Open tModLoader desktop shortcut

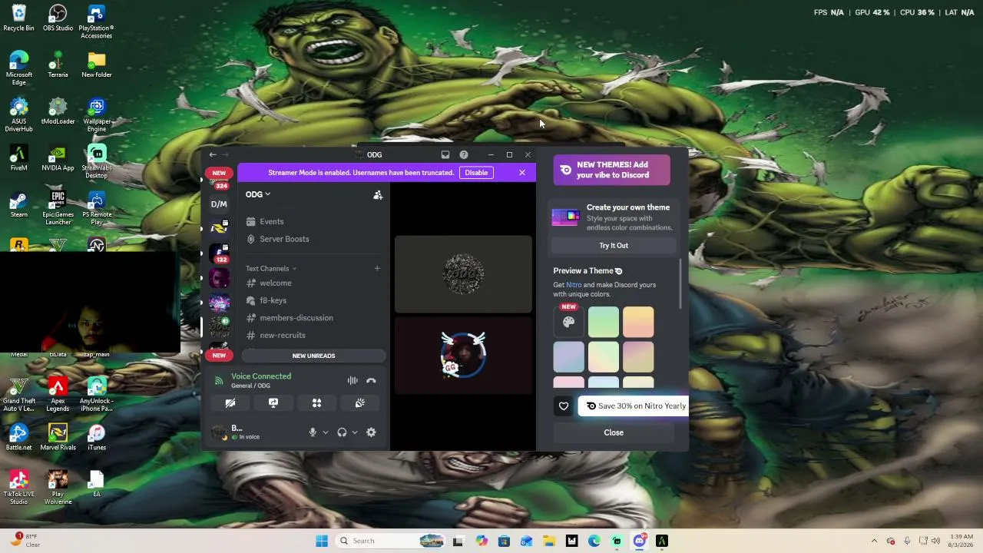pos(58,111)
